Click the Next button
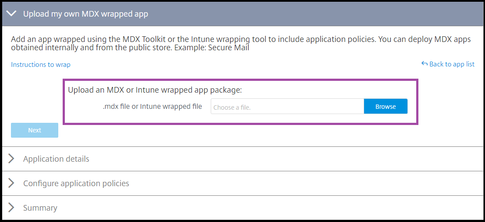 point(35,130)
